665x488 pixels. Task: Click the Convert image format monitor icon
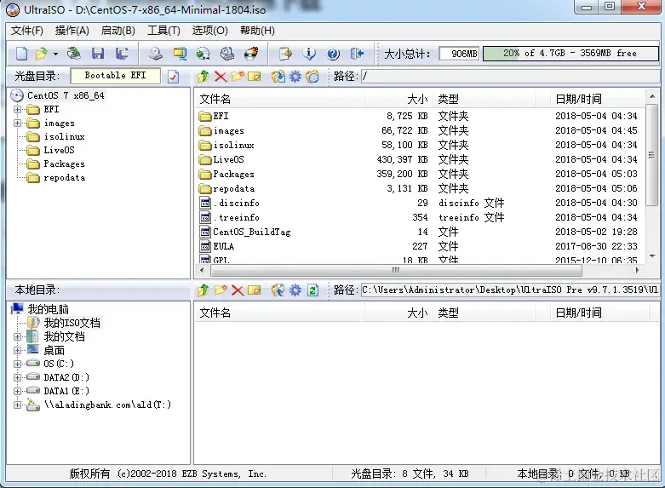180,54
